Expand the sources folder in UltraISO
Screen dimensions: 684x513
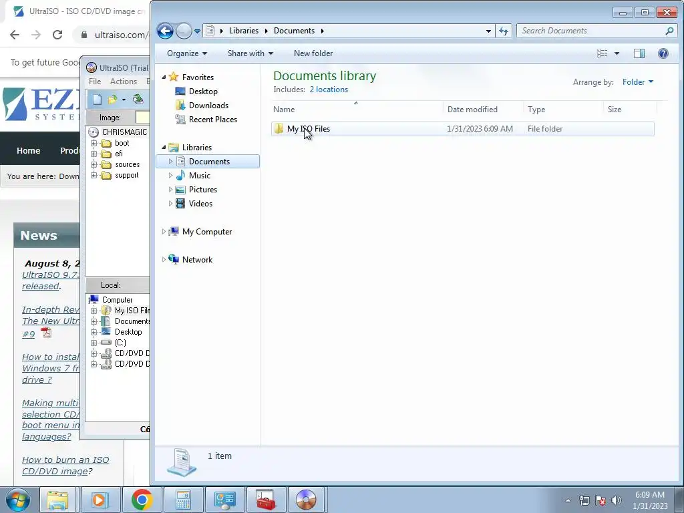(x=94, y=164)
